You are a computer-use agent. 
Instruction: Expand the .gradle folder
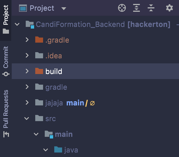[x=27, y=40]
